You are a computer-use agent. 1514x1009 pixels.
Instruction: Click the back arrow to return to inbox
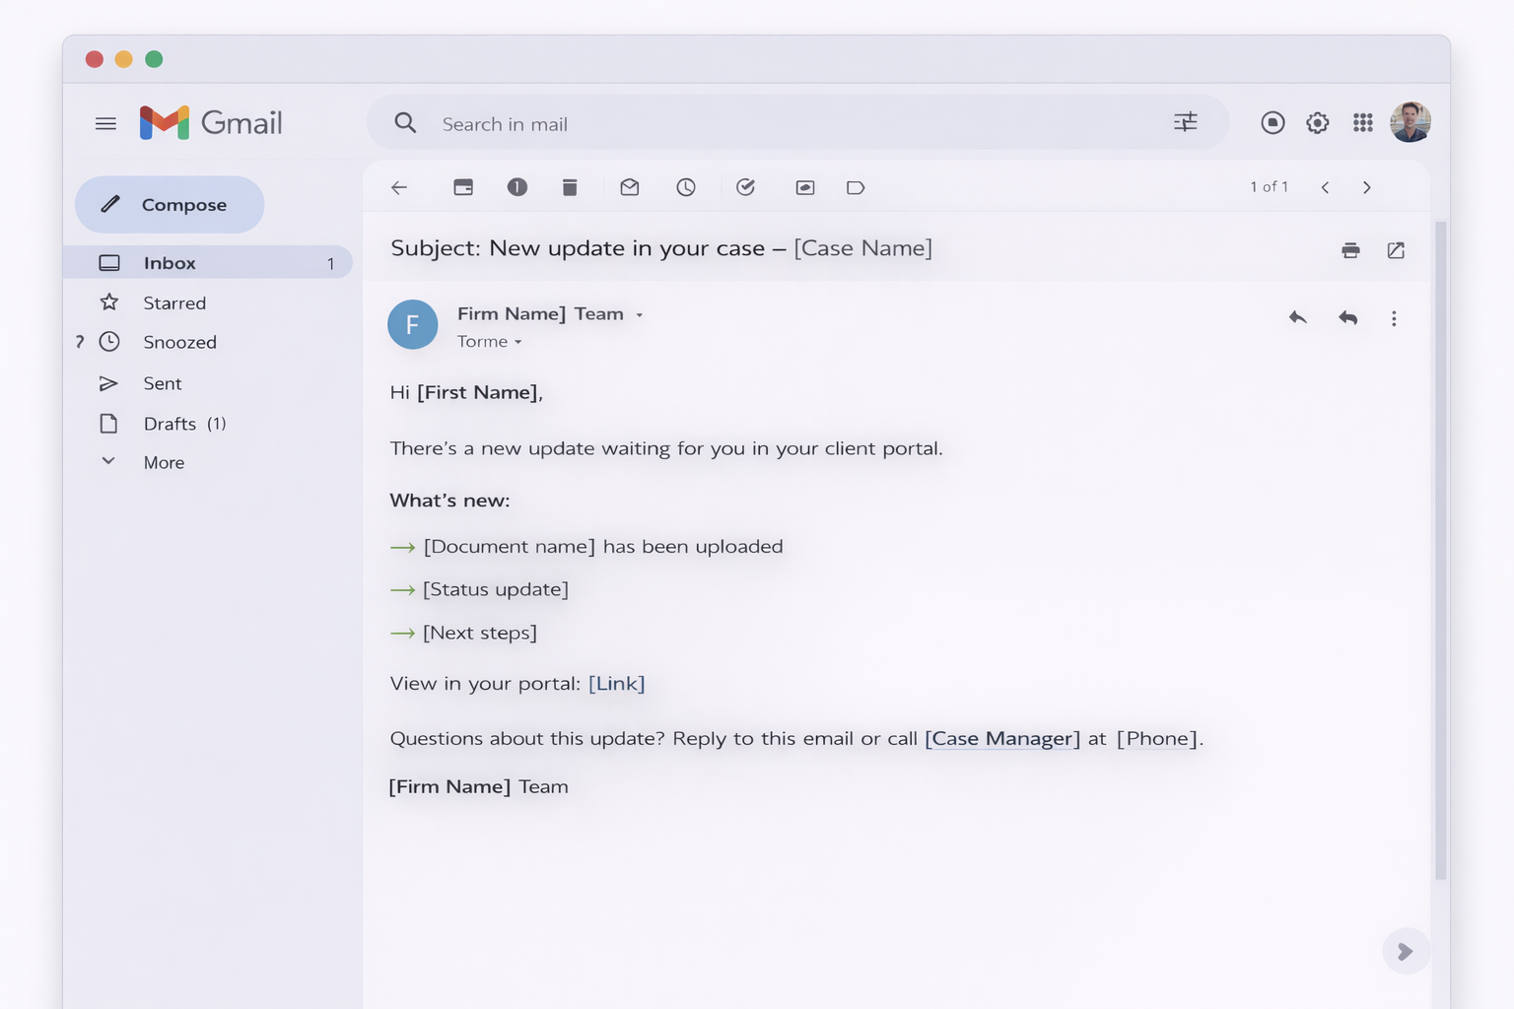(x=399, y=187)
